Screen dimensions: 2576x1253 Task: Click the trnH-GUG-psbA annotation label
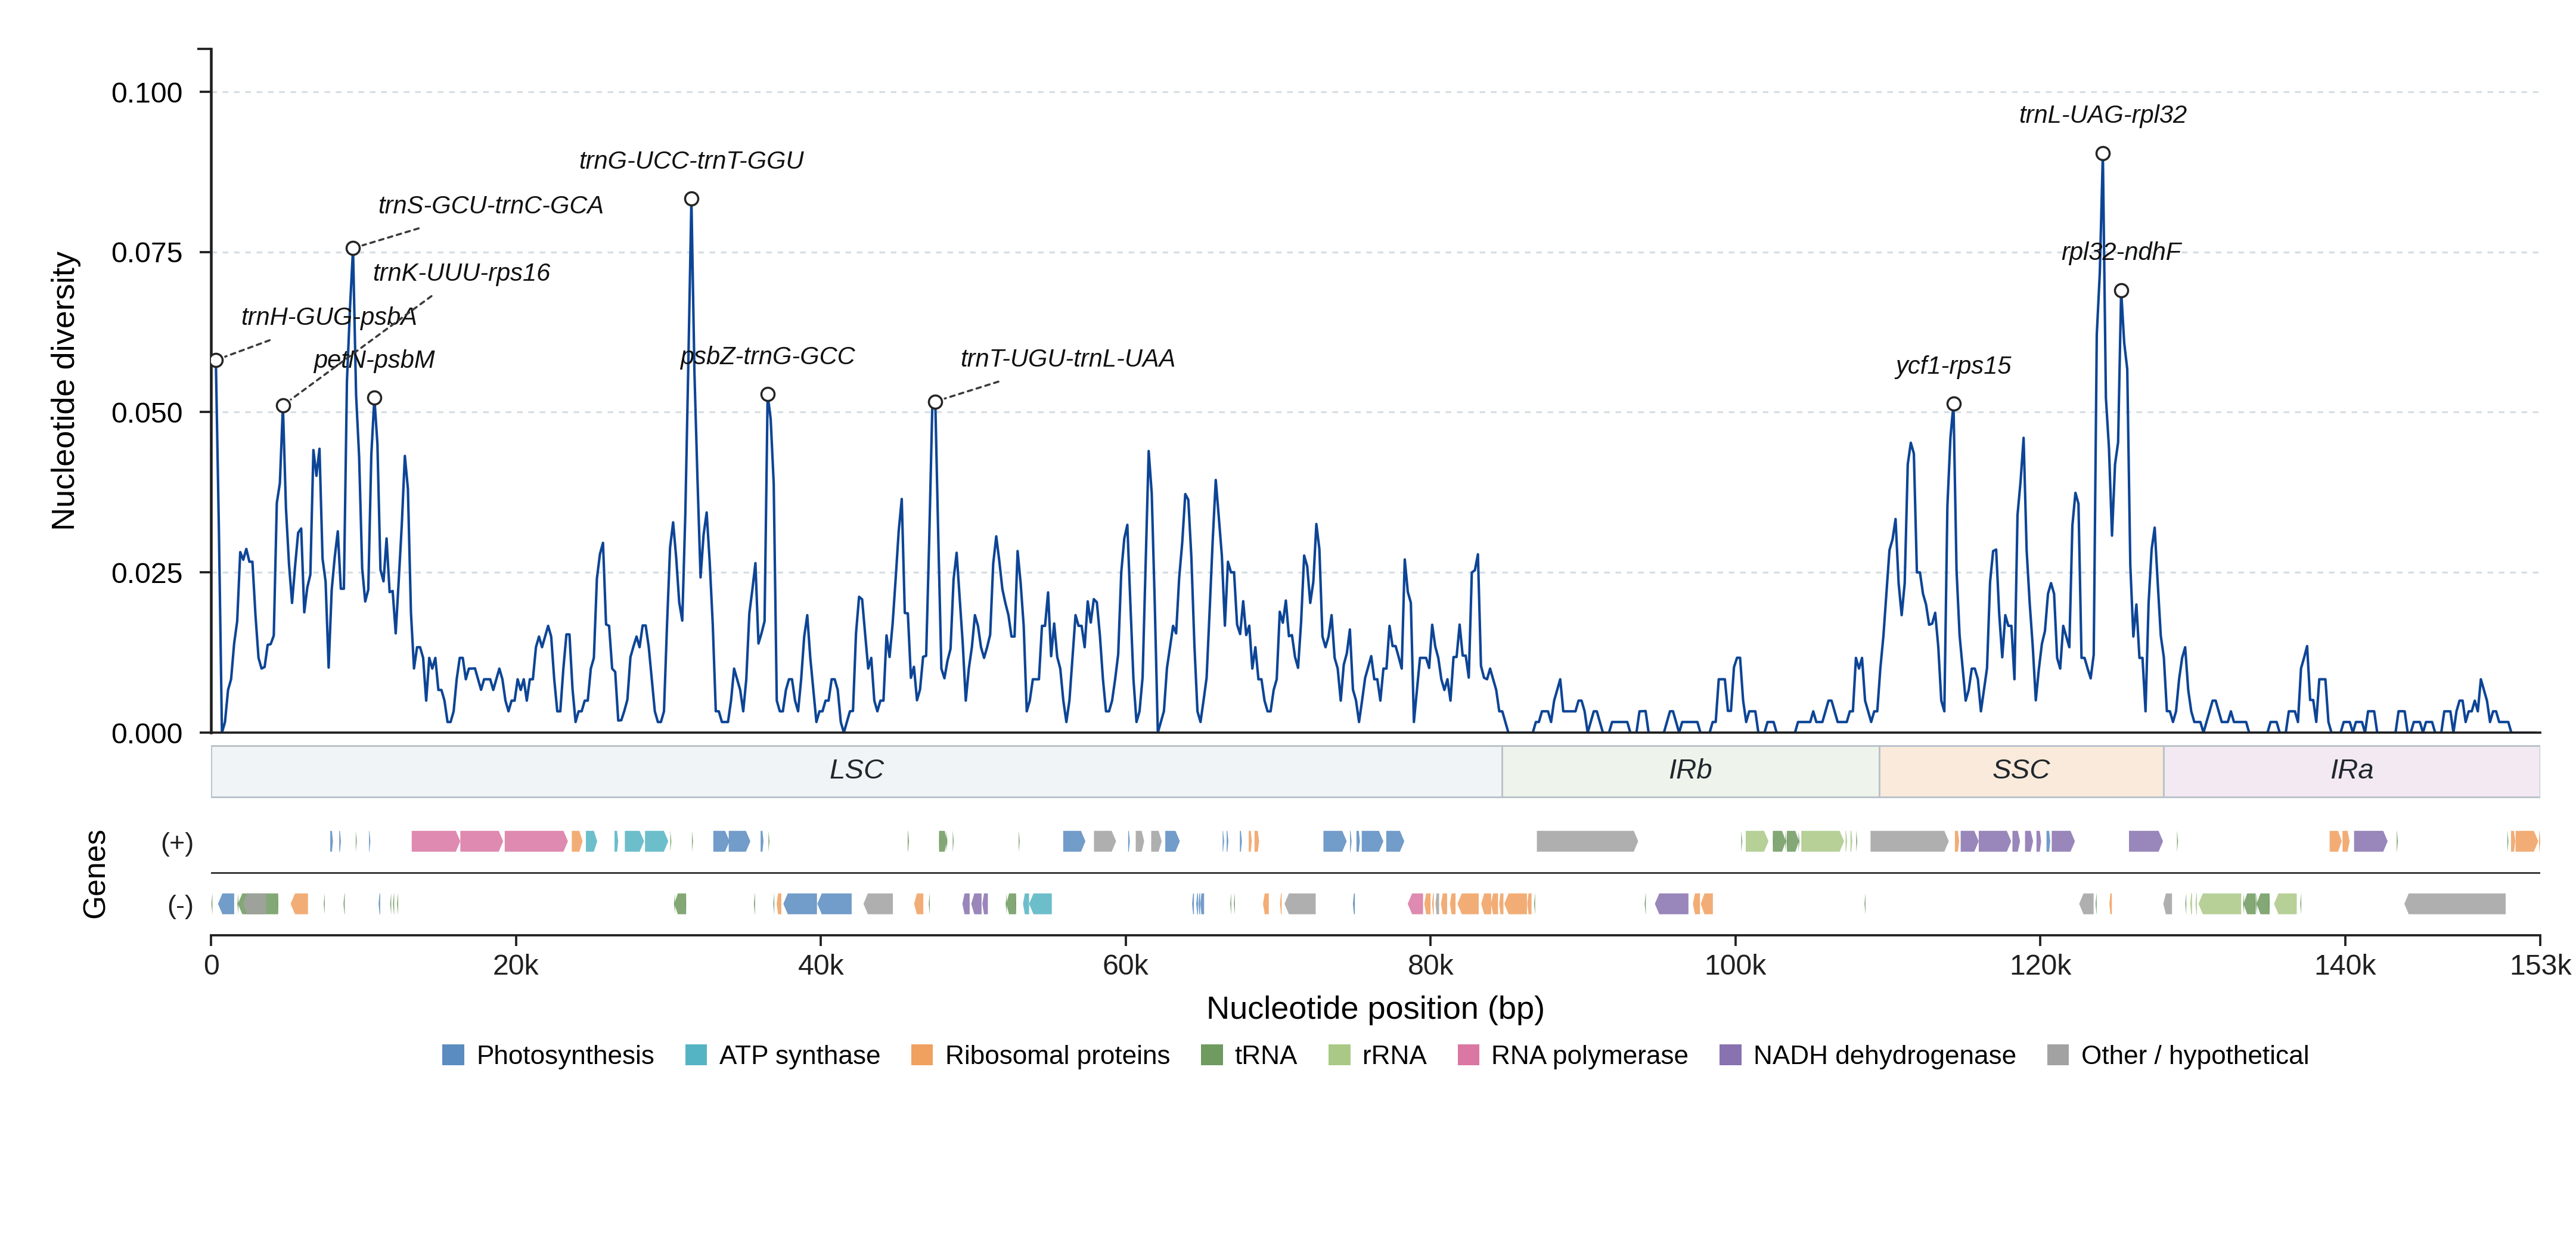(329, 316)
